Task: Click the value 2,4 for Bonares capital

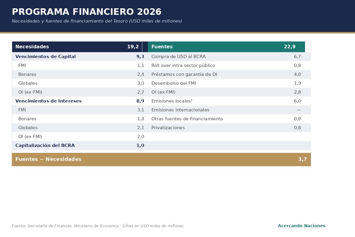Action: 141,74
